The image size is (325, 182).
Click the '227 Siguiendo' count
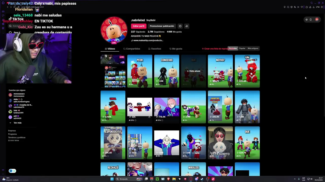[138, 32]
